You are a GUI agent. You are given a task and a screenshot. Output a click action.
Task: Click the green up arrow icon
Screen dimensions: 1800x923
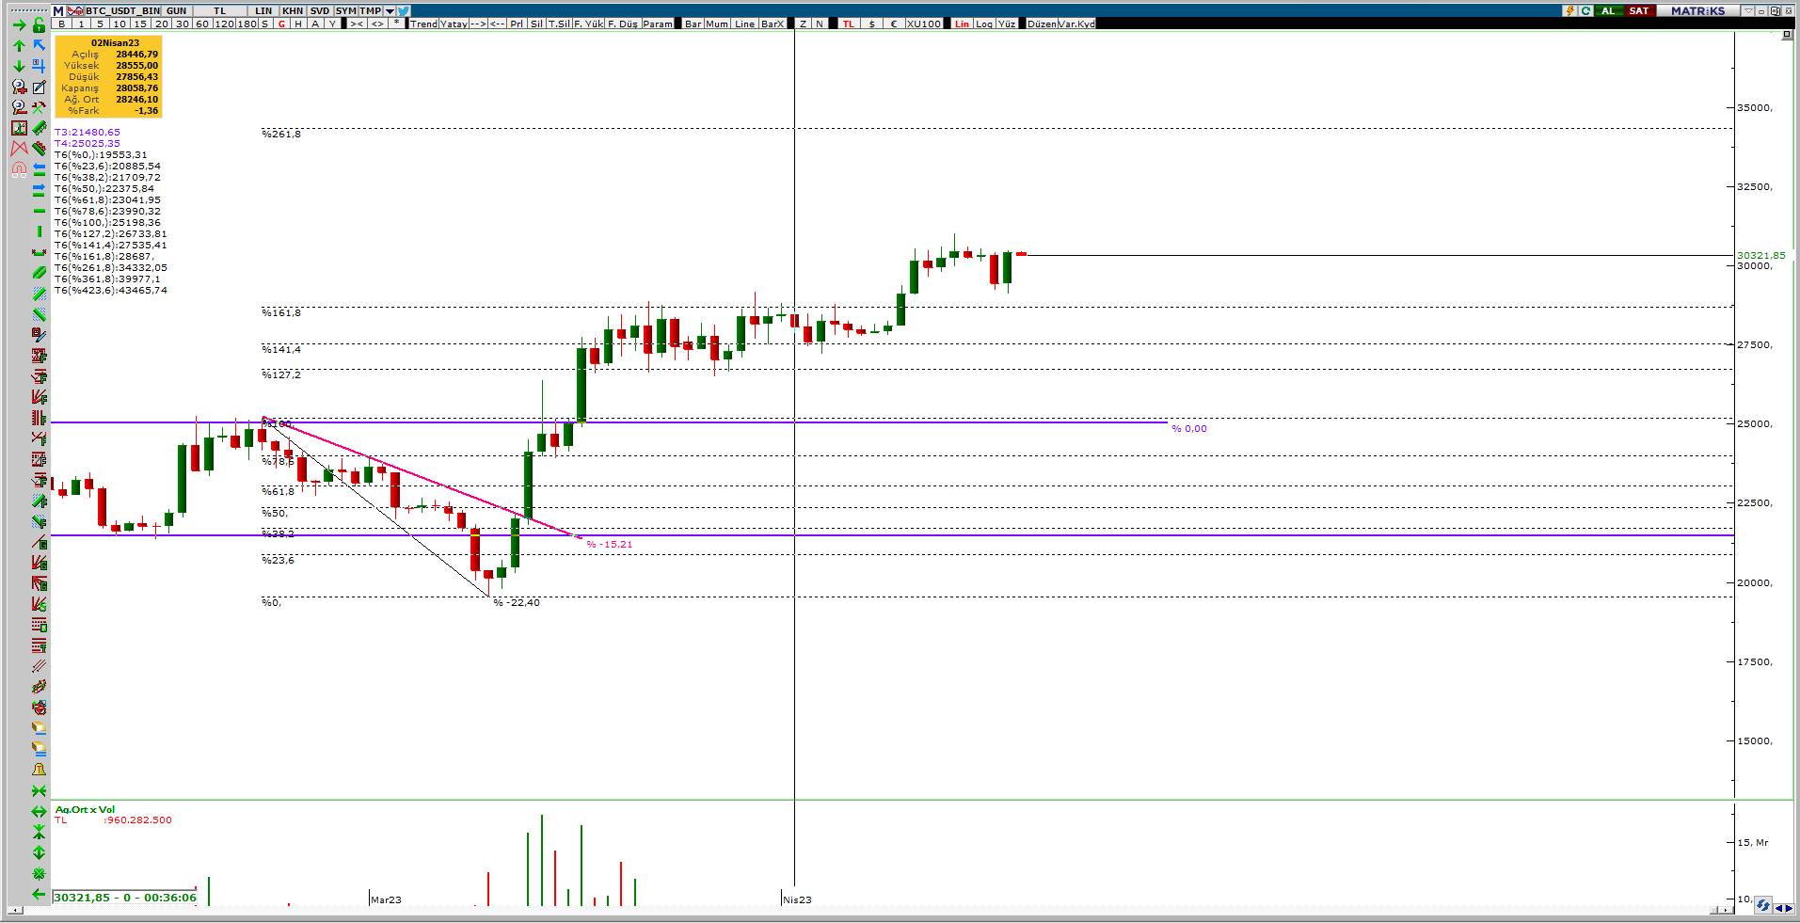pos(19,46)
